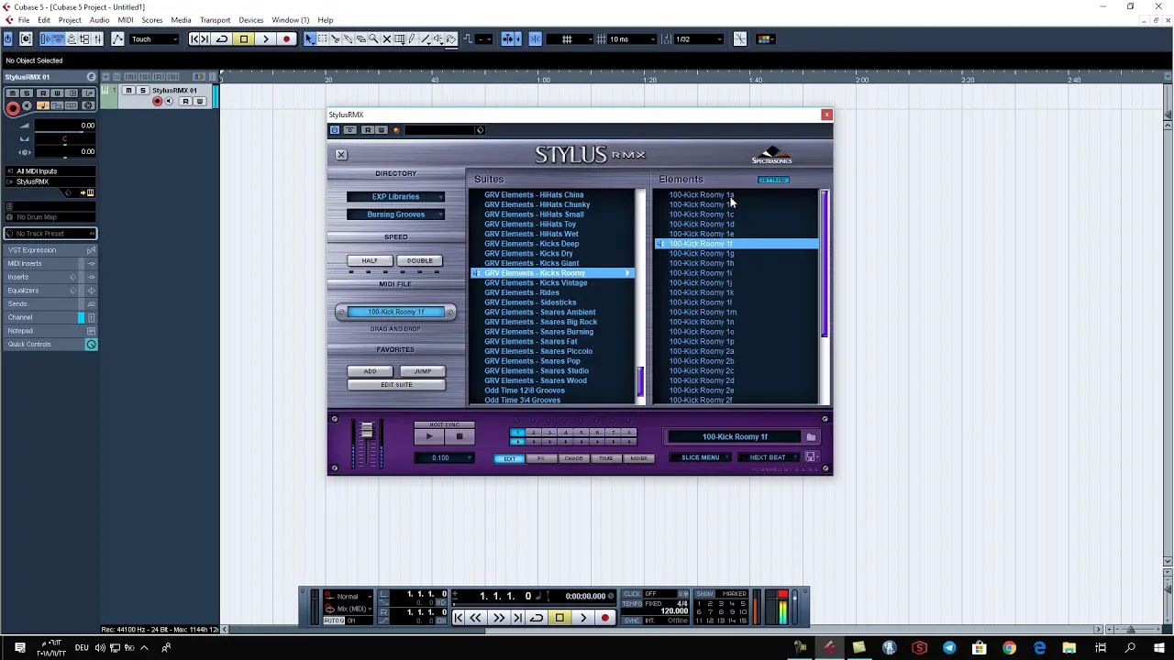This screenshot has height=660, width=1174.
Task: Open the EXP Libraries directory dropdown
Action: (396, 197)
